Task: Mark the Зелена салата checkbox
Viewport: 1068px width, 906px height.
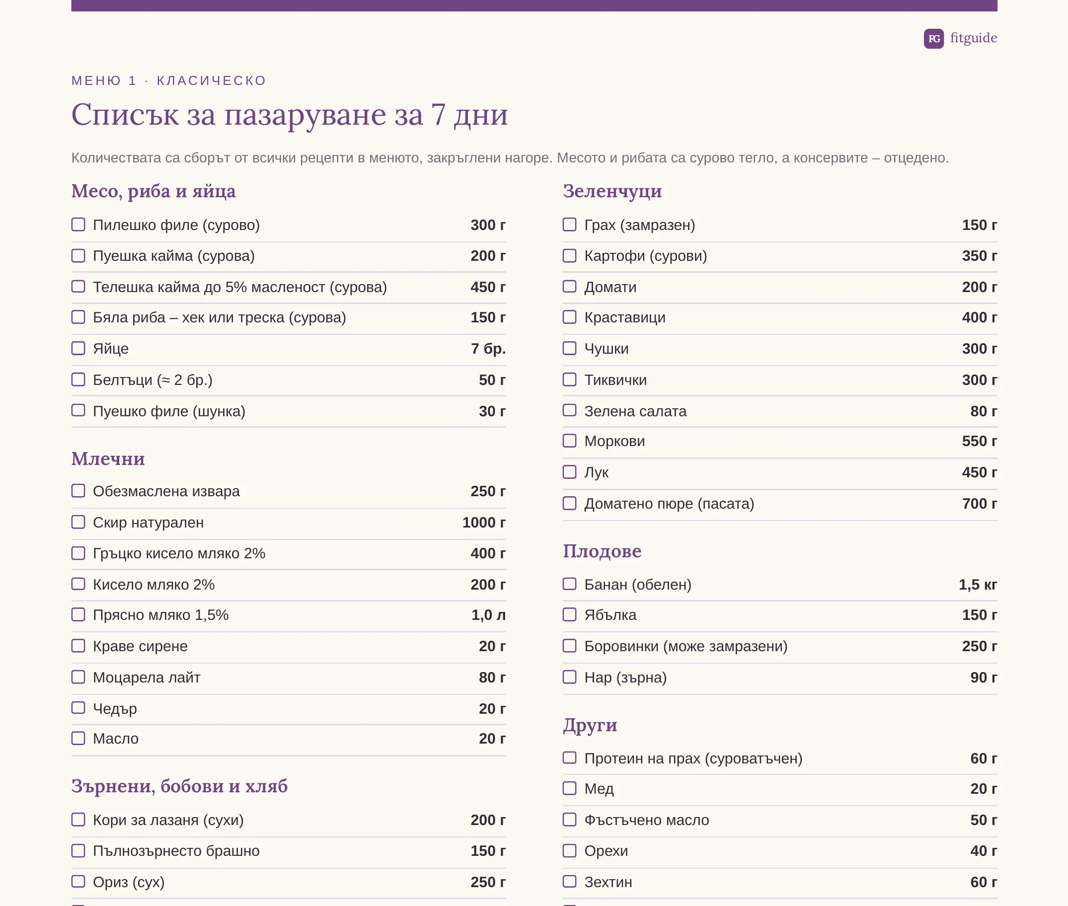Action: (570, 410)
